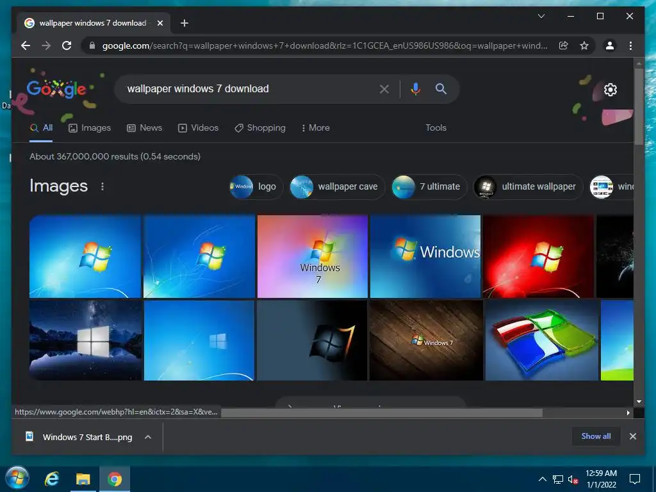Screen dimensions: 656x492
Task: Expand the download item options chevron
Action: tap(148, 437)
